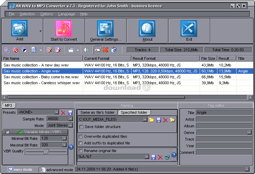Image resolution: width=255 pixels, height=174 pixels.
Task: Click the invert selection grid icon
Action: point(24,50)
